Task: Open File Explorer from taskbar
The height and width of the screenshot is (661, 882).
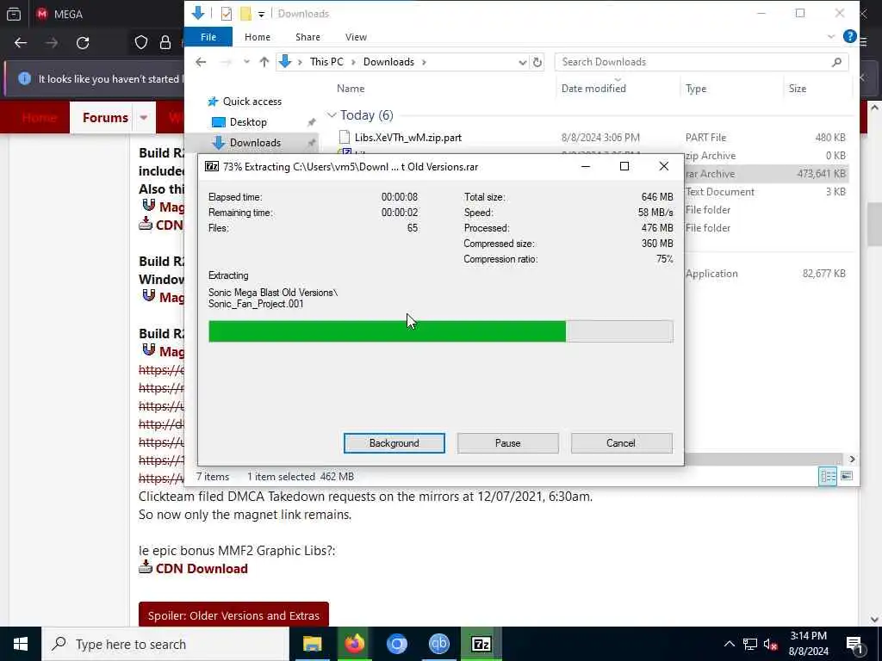Action: click(x=312, y=644)
